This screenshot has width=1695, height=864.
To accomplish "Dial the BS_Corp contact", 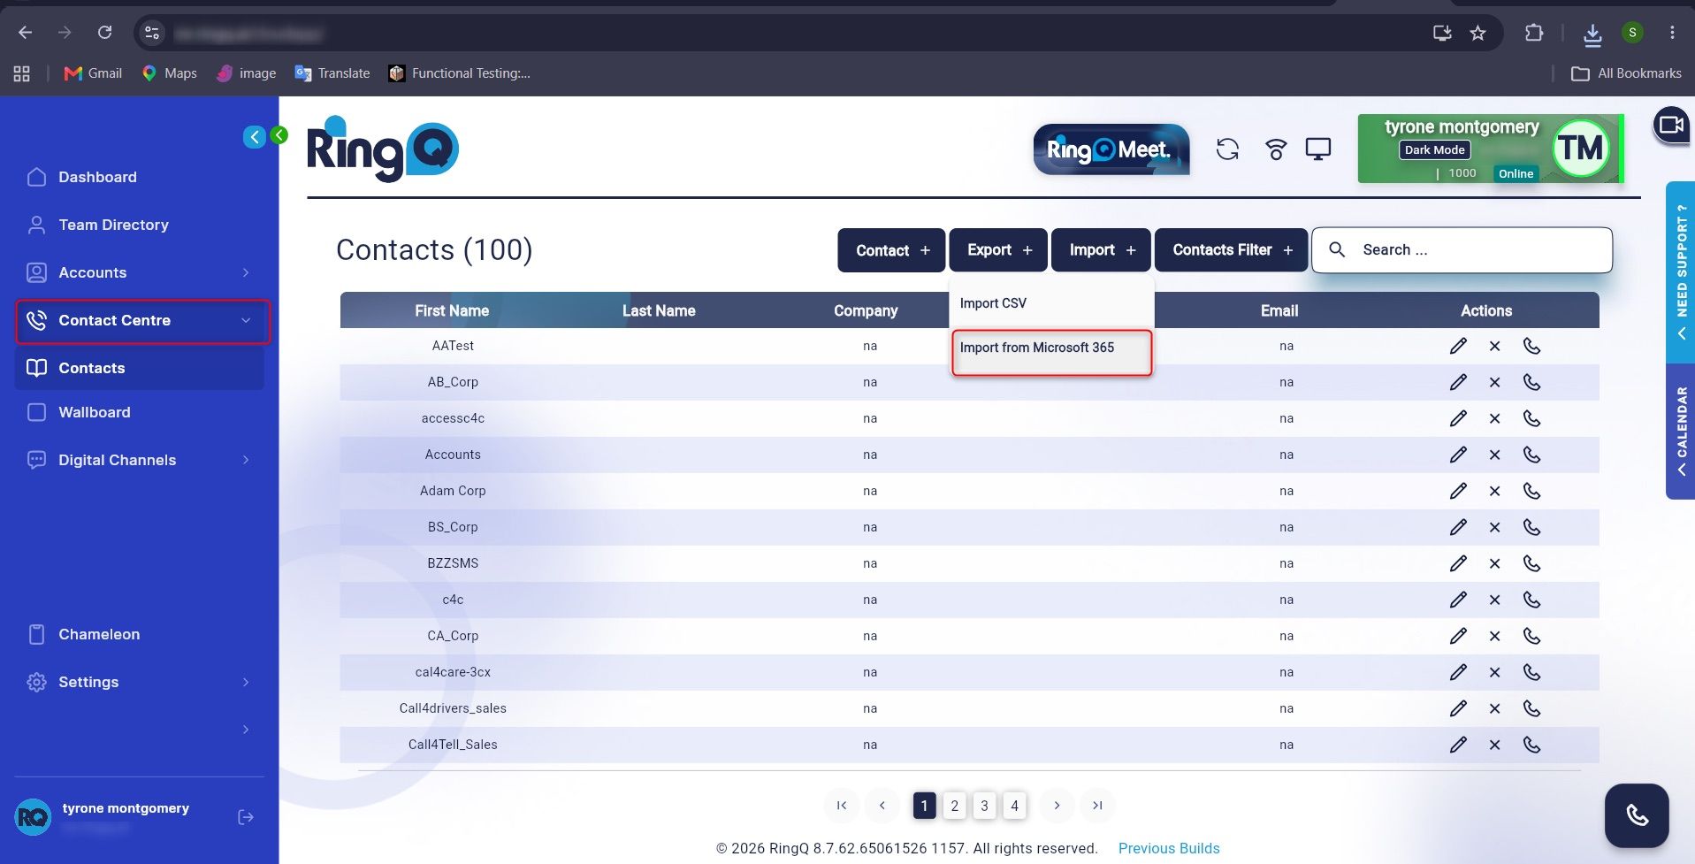I will coord(1531,527).
